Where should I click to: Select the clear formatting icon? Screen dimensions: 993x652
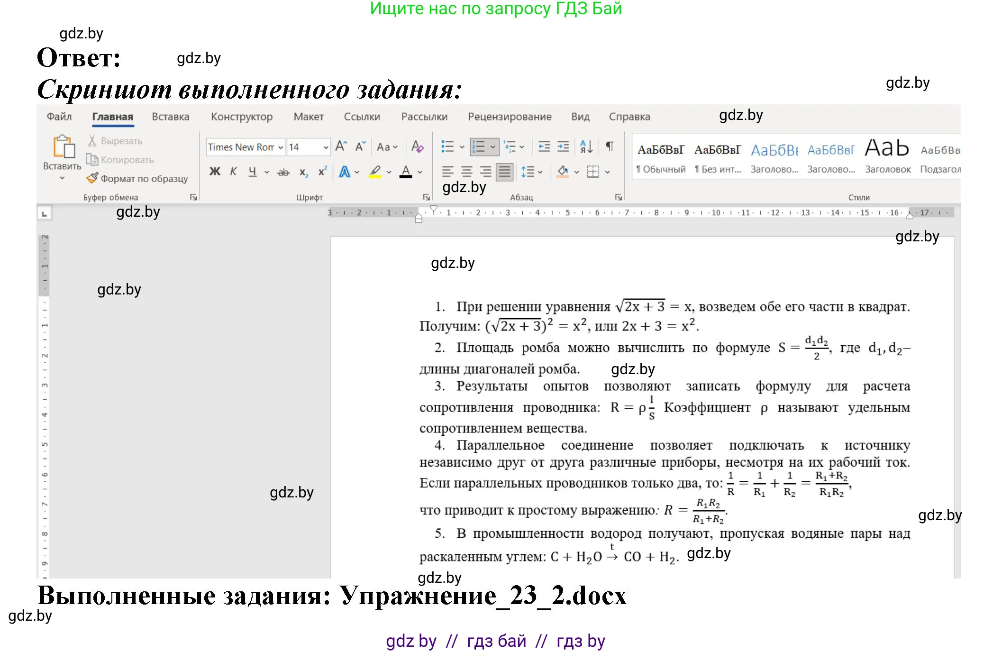pyautogui.click(x=417, y=147)
